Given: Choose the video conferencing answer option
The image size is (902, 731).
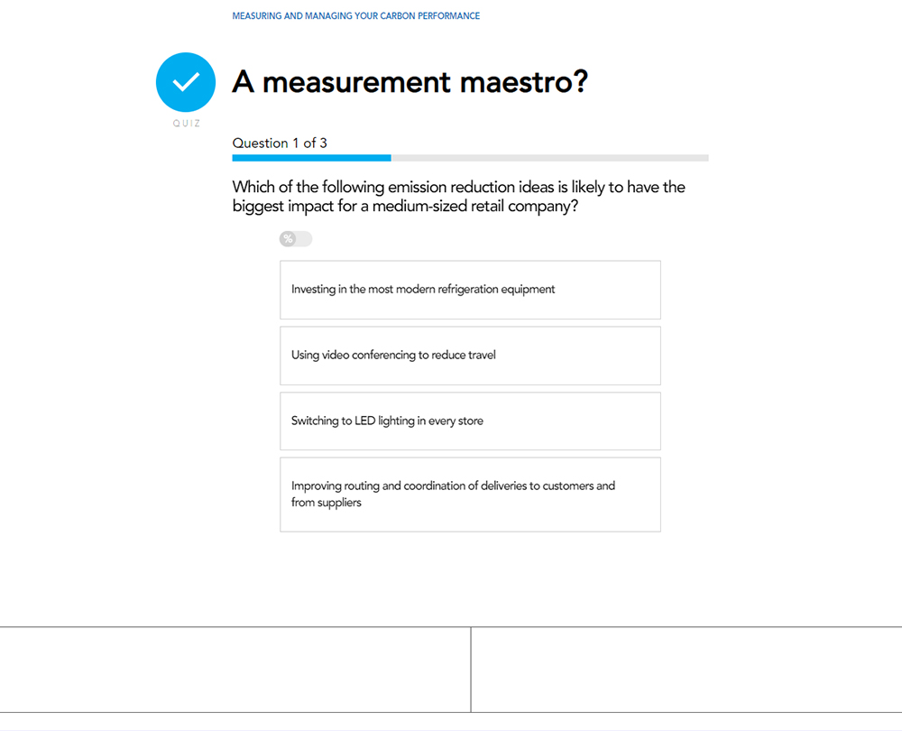Looking at the screenshot, I should click(470, 356).
